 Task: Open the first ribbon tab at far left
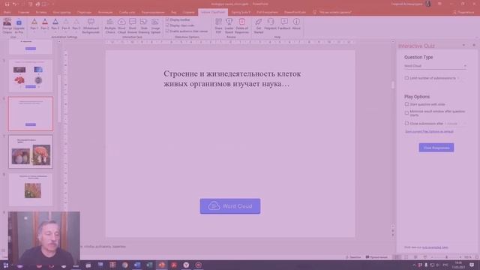pyautogui.click(x=7, y=12)
